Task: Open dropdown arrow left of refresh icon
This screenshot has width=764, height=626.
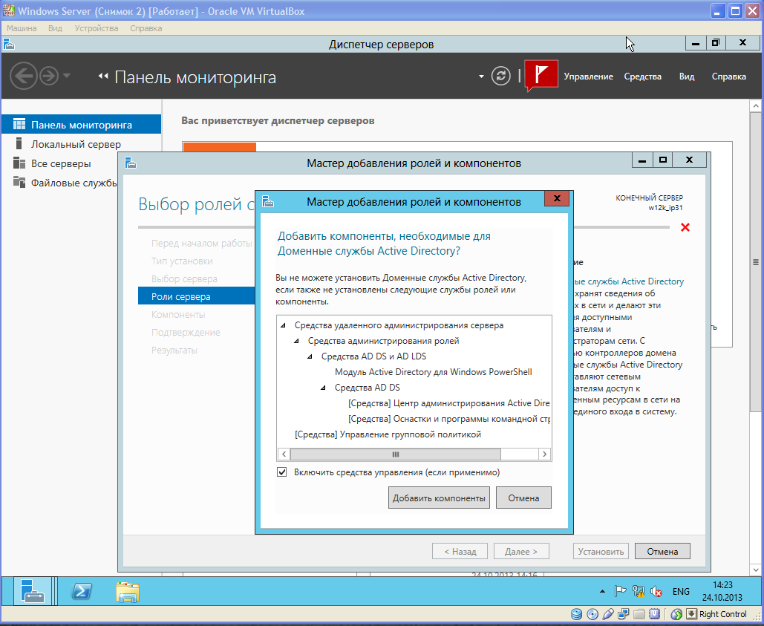Action: click(x=481, y=76)
